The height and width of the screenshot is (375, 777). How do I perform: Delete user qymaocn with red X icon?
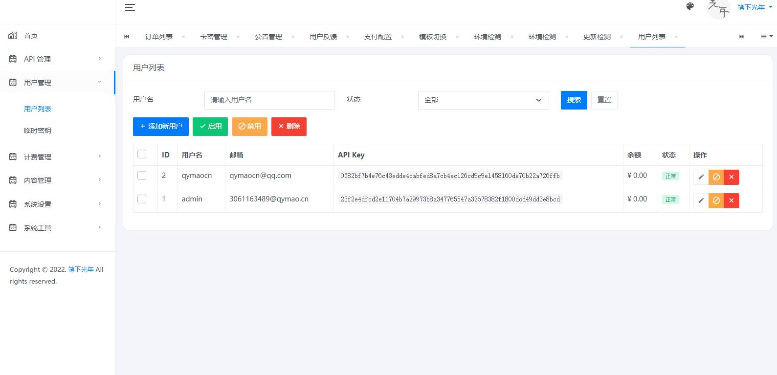732,177
